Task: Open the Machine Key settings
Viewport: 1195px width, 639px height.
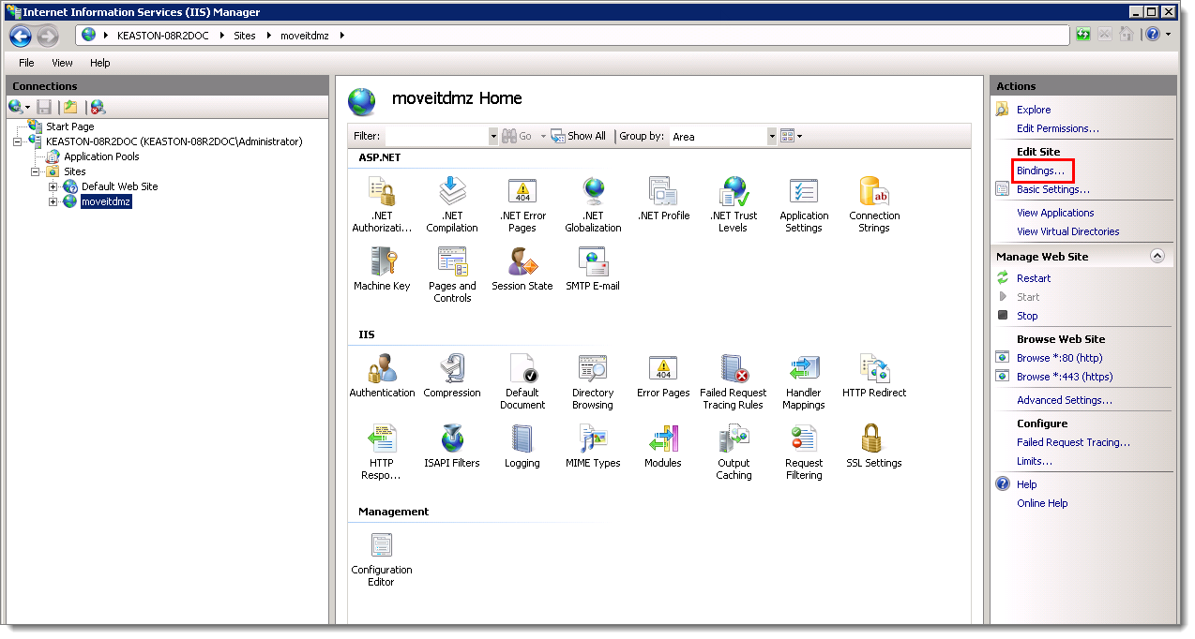Action: 382,265
